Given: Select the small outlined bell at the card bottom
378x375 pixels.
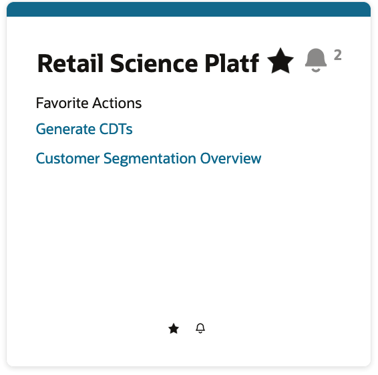Looking at the screenshot, I should click(x=200, y=328).
